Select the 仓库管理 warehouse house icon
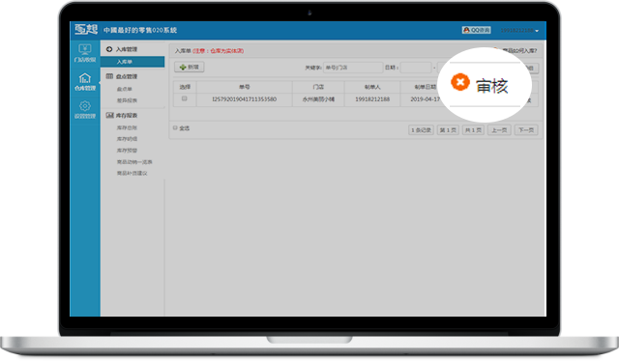The width and height of the screenshot is (619, 361). [x=85, y=77]
